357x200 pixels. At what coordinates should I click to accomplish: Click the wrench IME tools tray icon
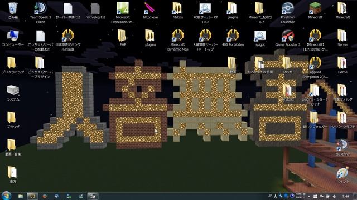pos(281,196)
